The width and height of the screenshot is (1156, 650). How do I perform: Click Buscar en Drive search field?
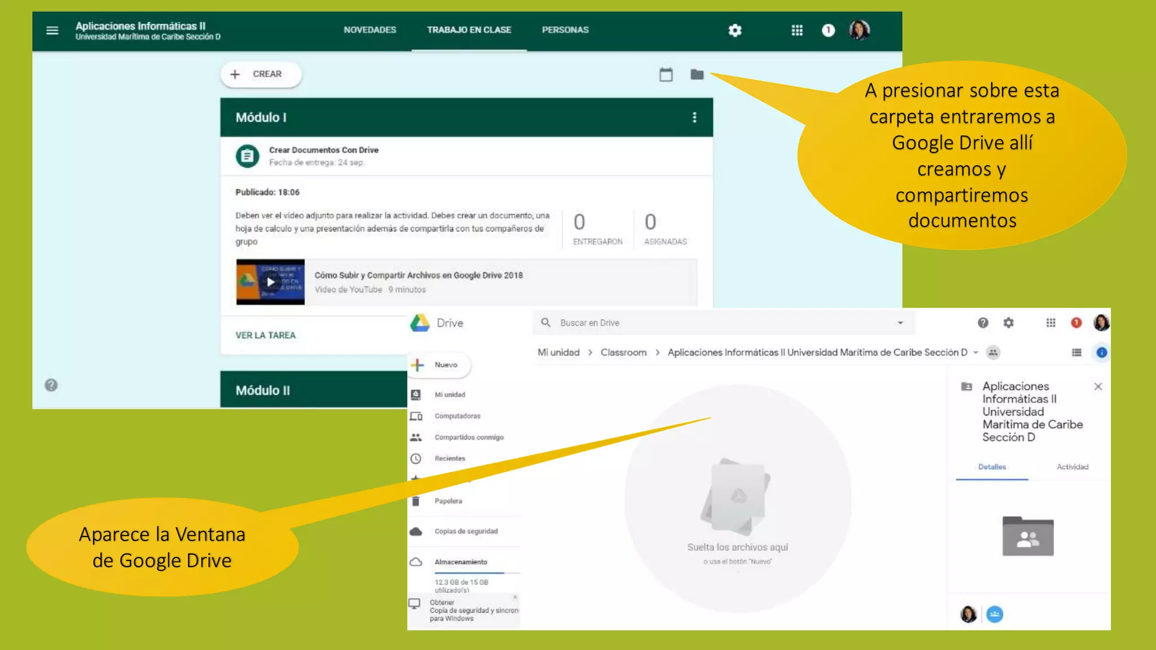point(724,323)
